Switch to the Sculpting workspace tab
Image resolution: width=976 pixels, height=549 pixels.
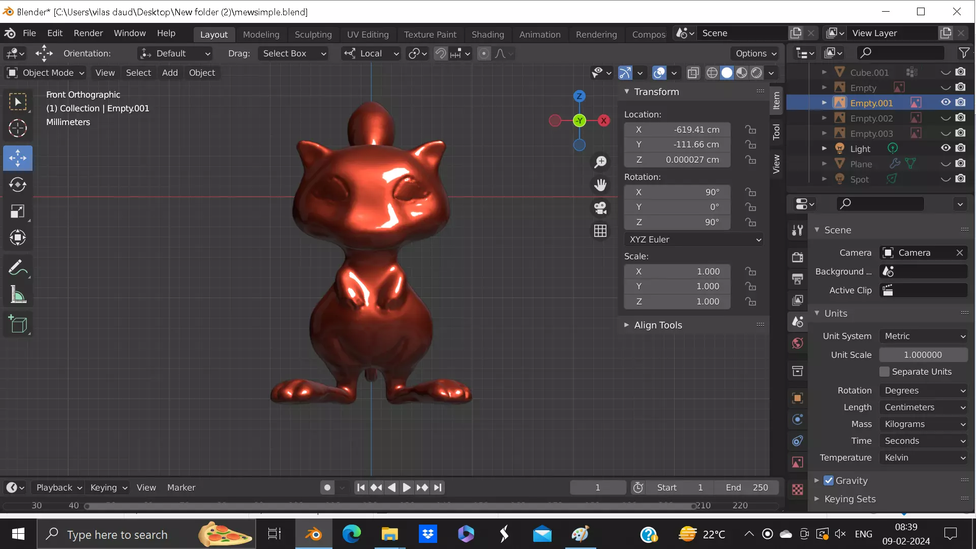(x=313, y=35)
